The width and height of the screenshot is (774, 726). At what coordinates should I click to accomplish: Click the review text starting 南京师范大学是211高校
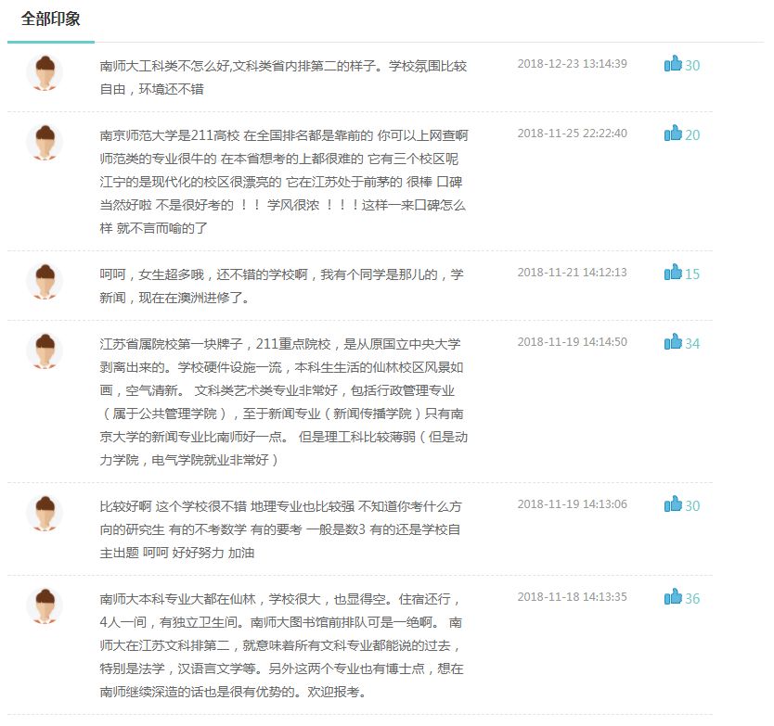pos(284,182)
